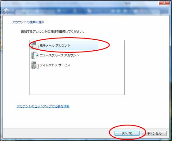
Task: Open アカウントのセットアップに必要な情報 help link
Action: coord(43,106)
